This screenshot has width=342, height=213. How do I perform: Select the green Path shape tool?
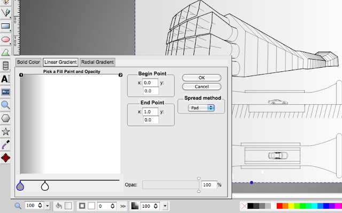[5, 52]
